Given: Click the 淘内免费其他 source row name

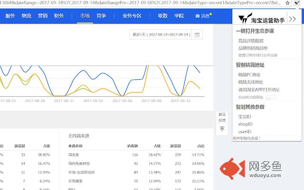Looking at the screenshot, I should (79, 163).
